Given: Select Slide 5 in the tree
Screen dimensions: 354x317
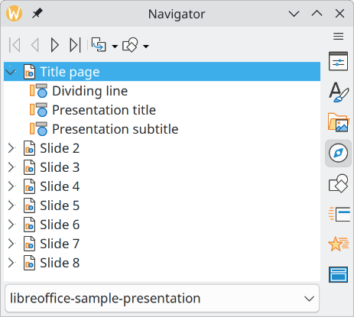Looking at the screenshot, I should coord(60,205).
